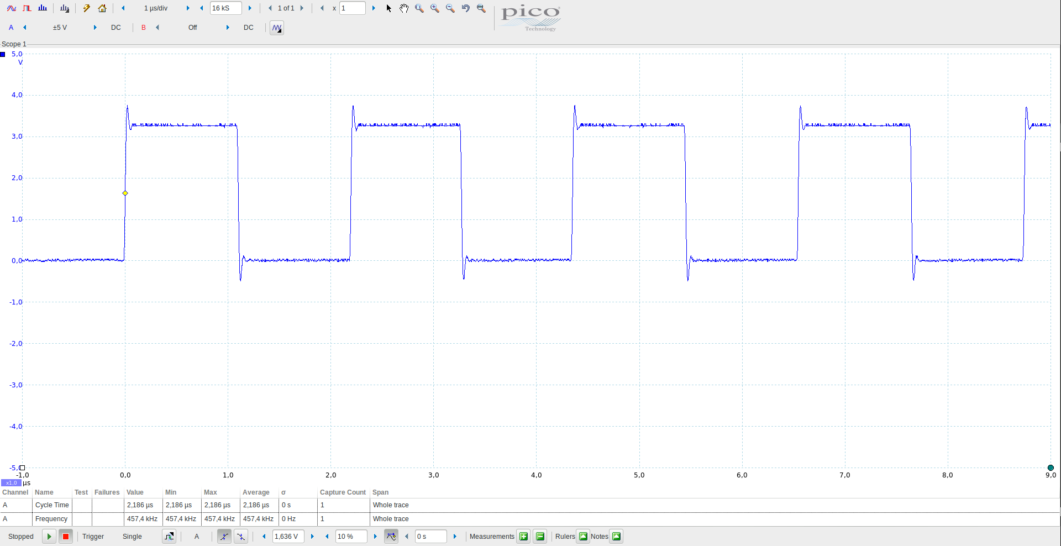Open the Rulers legend button
The width and height of the screenshot is (1061, 546).
[x=583, y=536]
